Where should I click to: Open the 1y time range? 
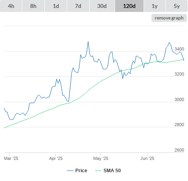(155, 6)
